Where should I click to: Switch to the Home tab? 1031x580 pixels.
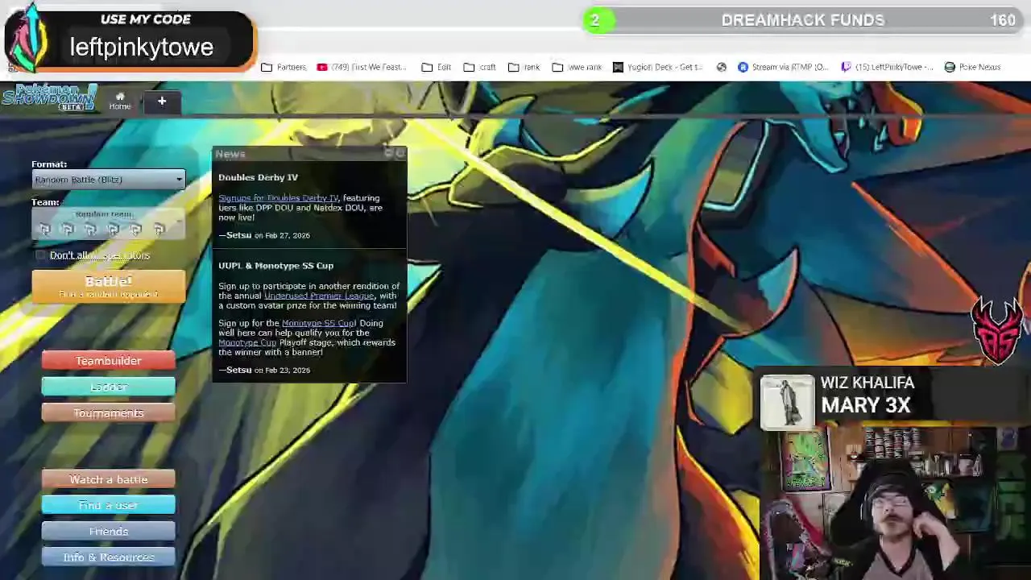(120, 101)
